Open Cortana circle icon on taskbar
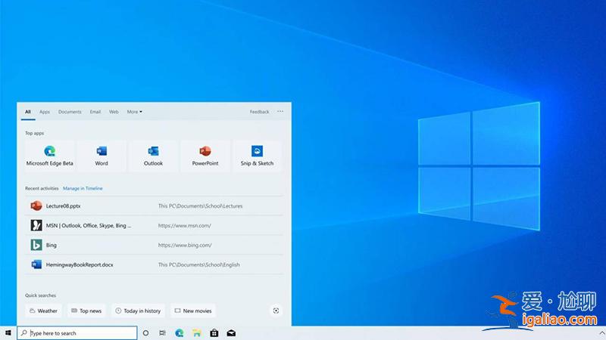 coord(145,333)
